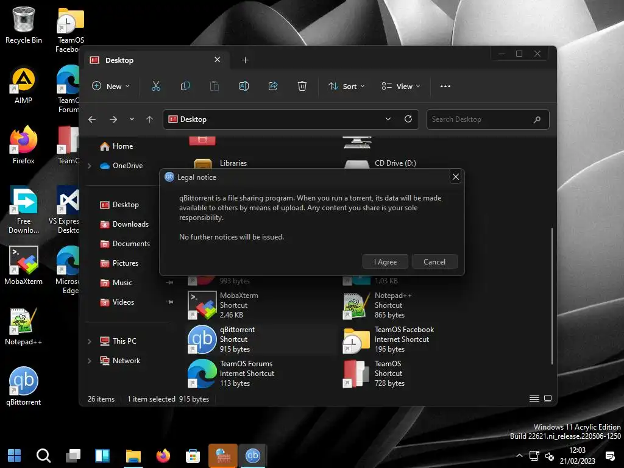624x468 pixels.
Task: Click the qBittorrent taskbar button
Action: pos(253,456)
